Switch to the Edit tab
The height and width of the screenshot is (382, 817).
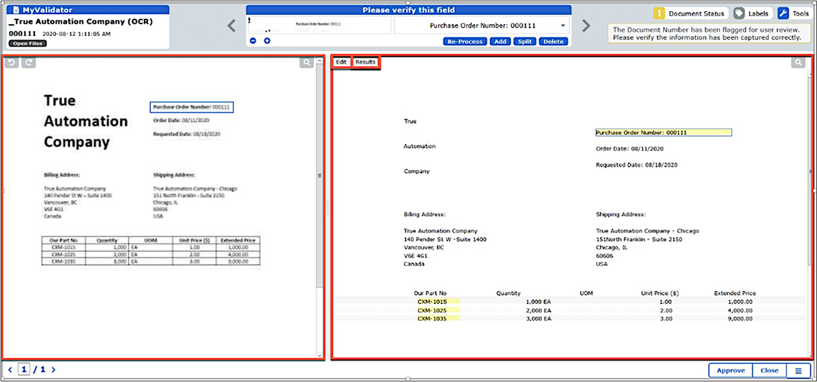[341, 62]
